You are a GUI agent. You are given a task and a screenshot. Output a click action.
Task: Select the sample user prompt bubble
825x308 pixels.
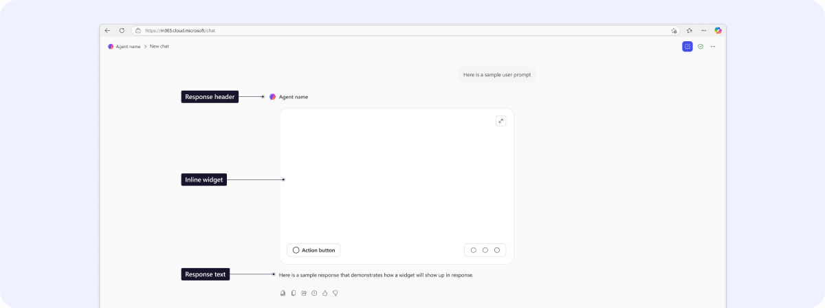[x=497, y=74]
